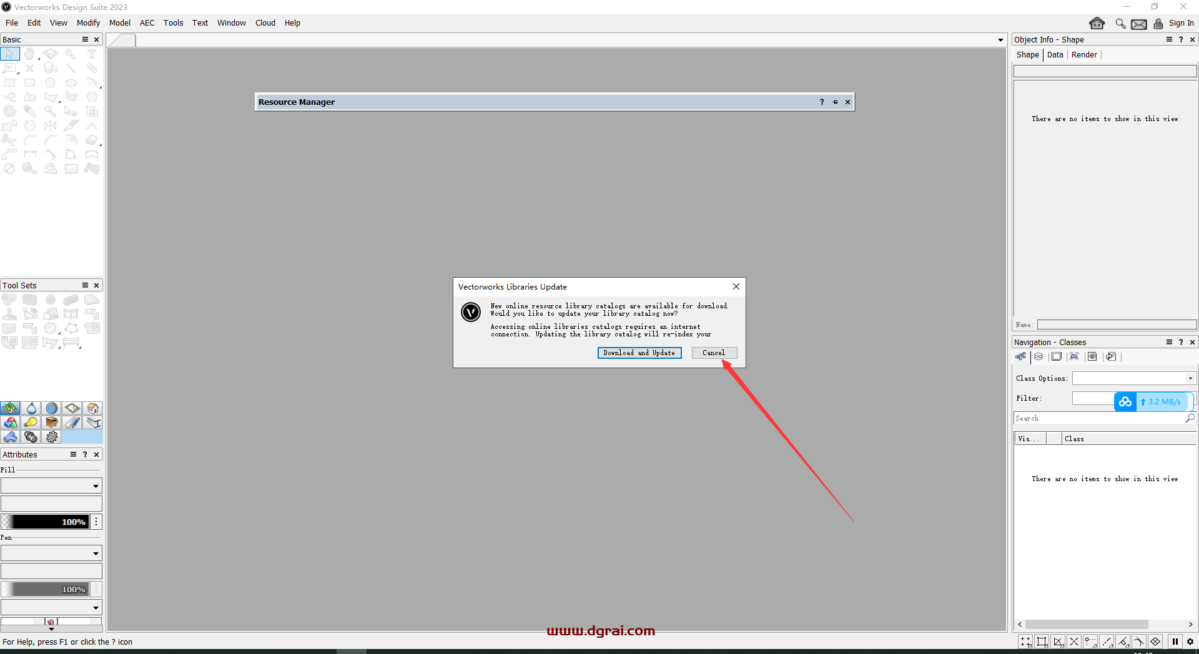
Task: Open the globe GIS tool set
Action: pos(51,408)
